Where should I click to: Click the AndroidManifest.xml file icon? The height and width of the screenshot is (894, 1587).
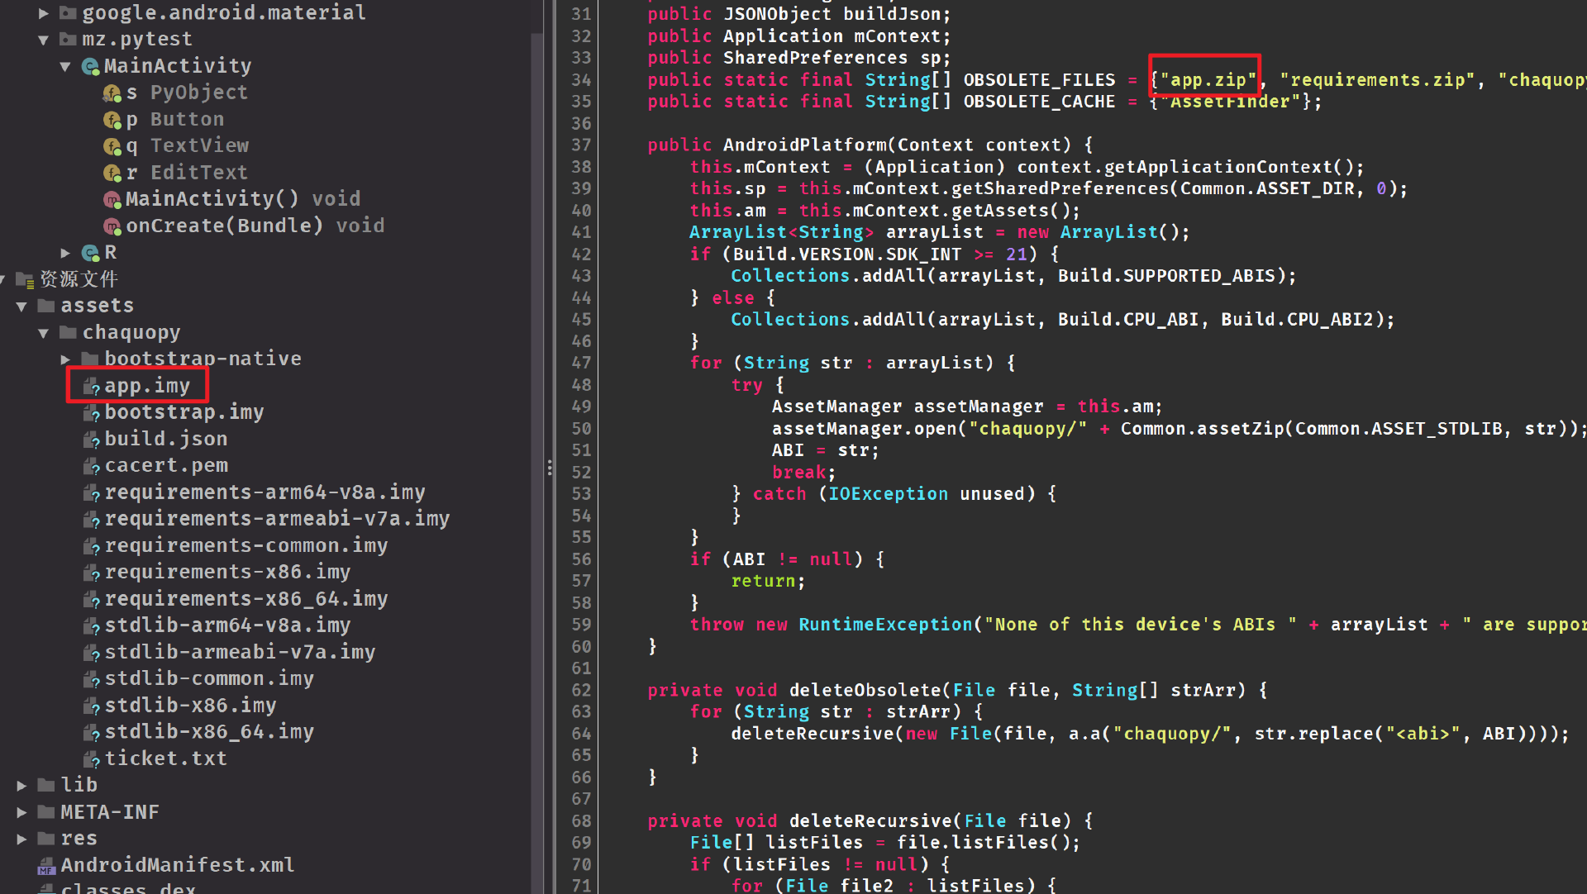pyautogui.click(x=46, y=866)
